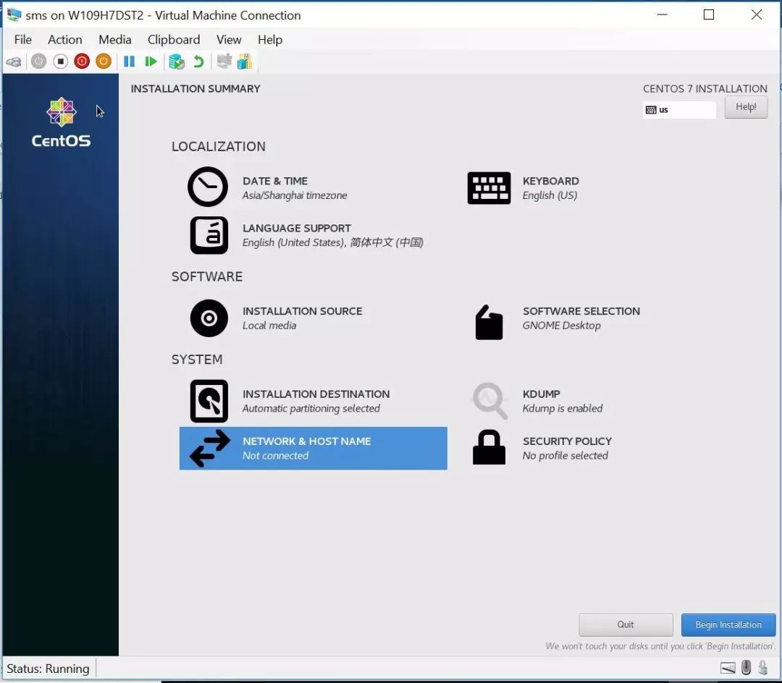
Task: Click the status bar lock icon
Action: coord(762,668)
